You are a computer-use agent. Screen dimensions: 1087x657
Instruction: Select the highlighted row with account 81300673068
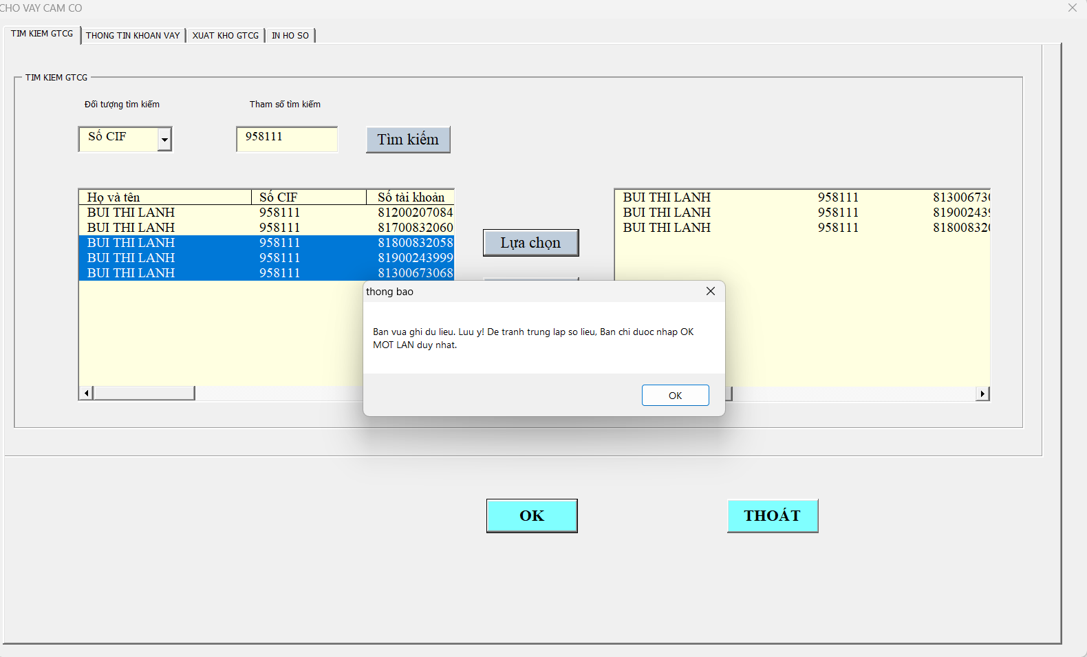click(266, 273)
